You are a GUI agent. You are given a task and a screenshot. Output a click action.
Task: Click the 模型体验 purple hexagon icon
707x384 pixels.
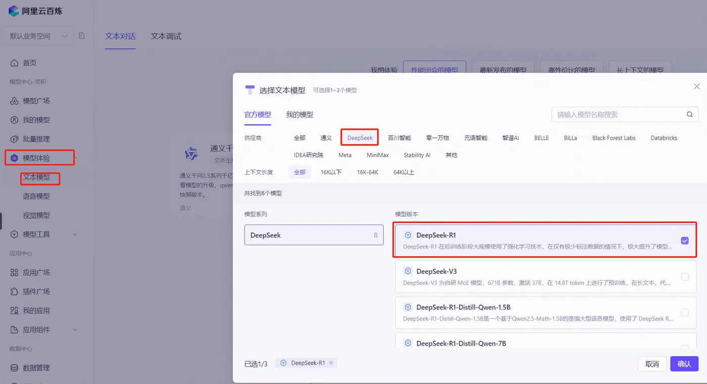click(x=14, y=158)
